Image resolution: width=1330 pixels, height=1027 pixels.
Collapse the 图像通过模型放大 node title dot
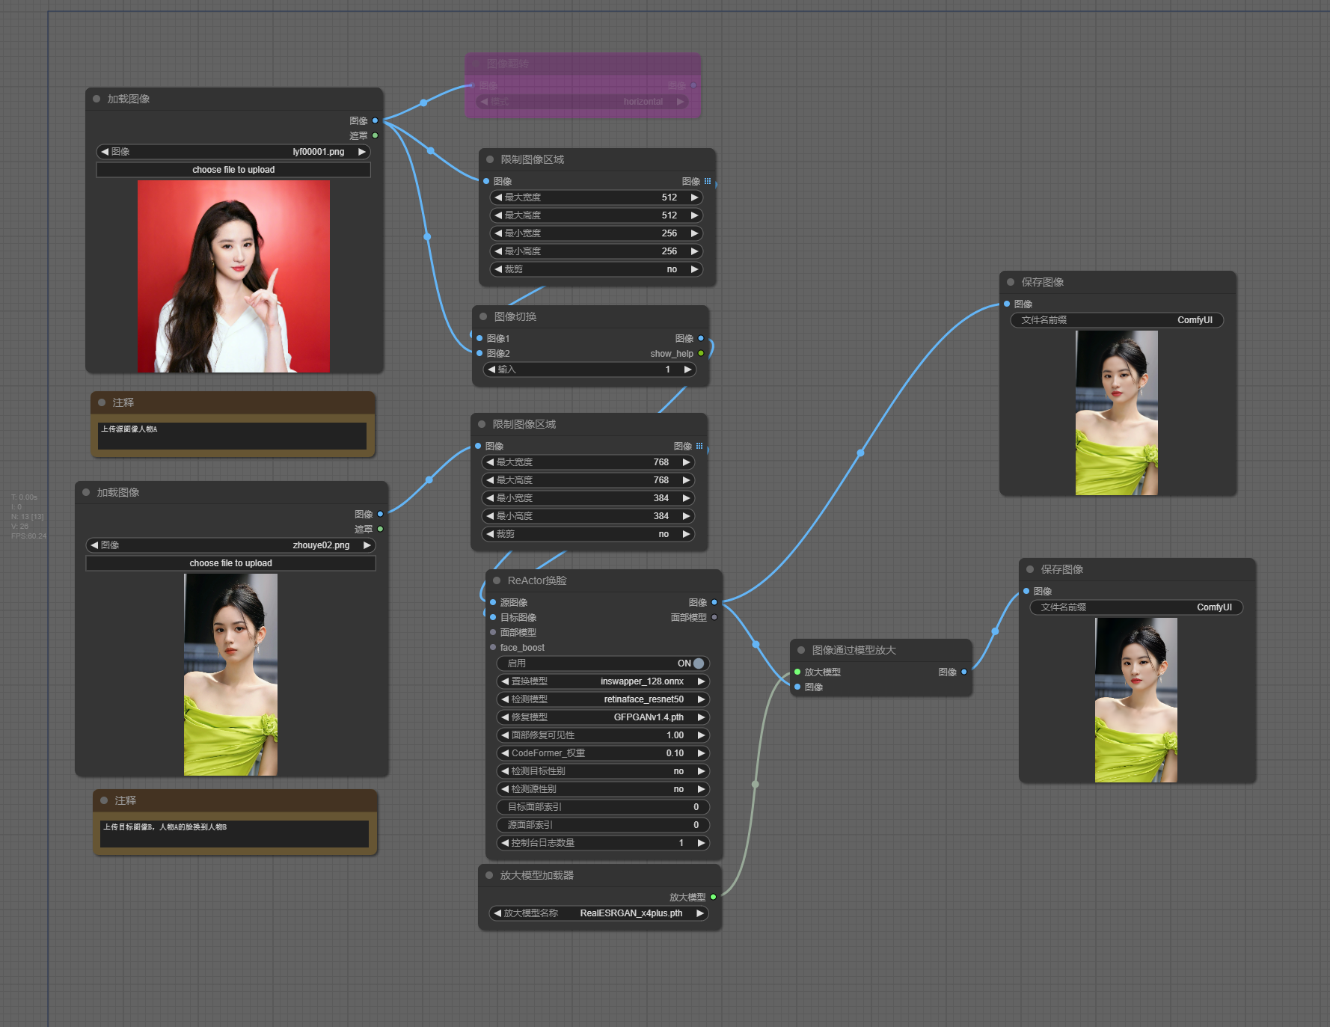801,650
